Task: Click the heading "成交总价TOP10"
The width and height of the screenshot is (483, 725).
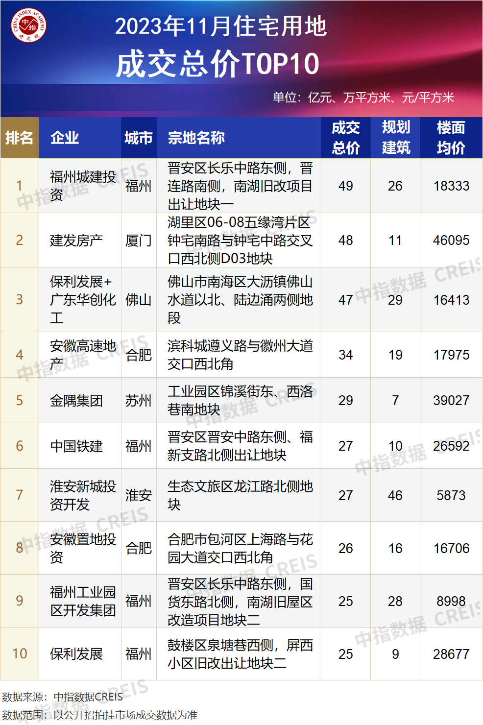Action: (x=218, y=64)
